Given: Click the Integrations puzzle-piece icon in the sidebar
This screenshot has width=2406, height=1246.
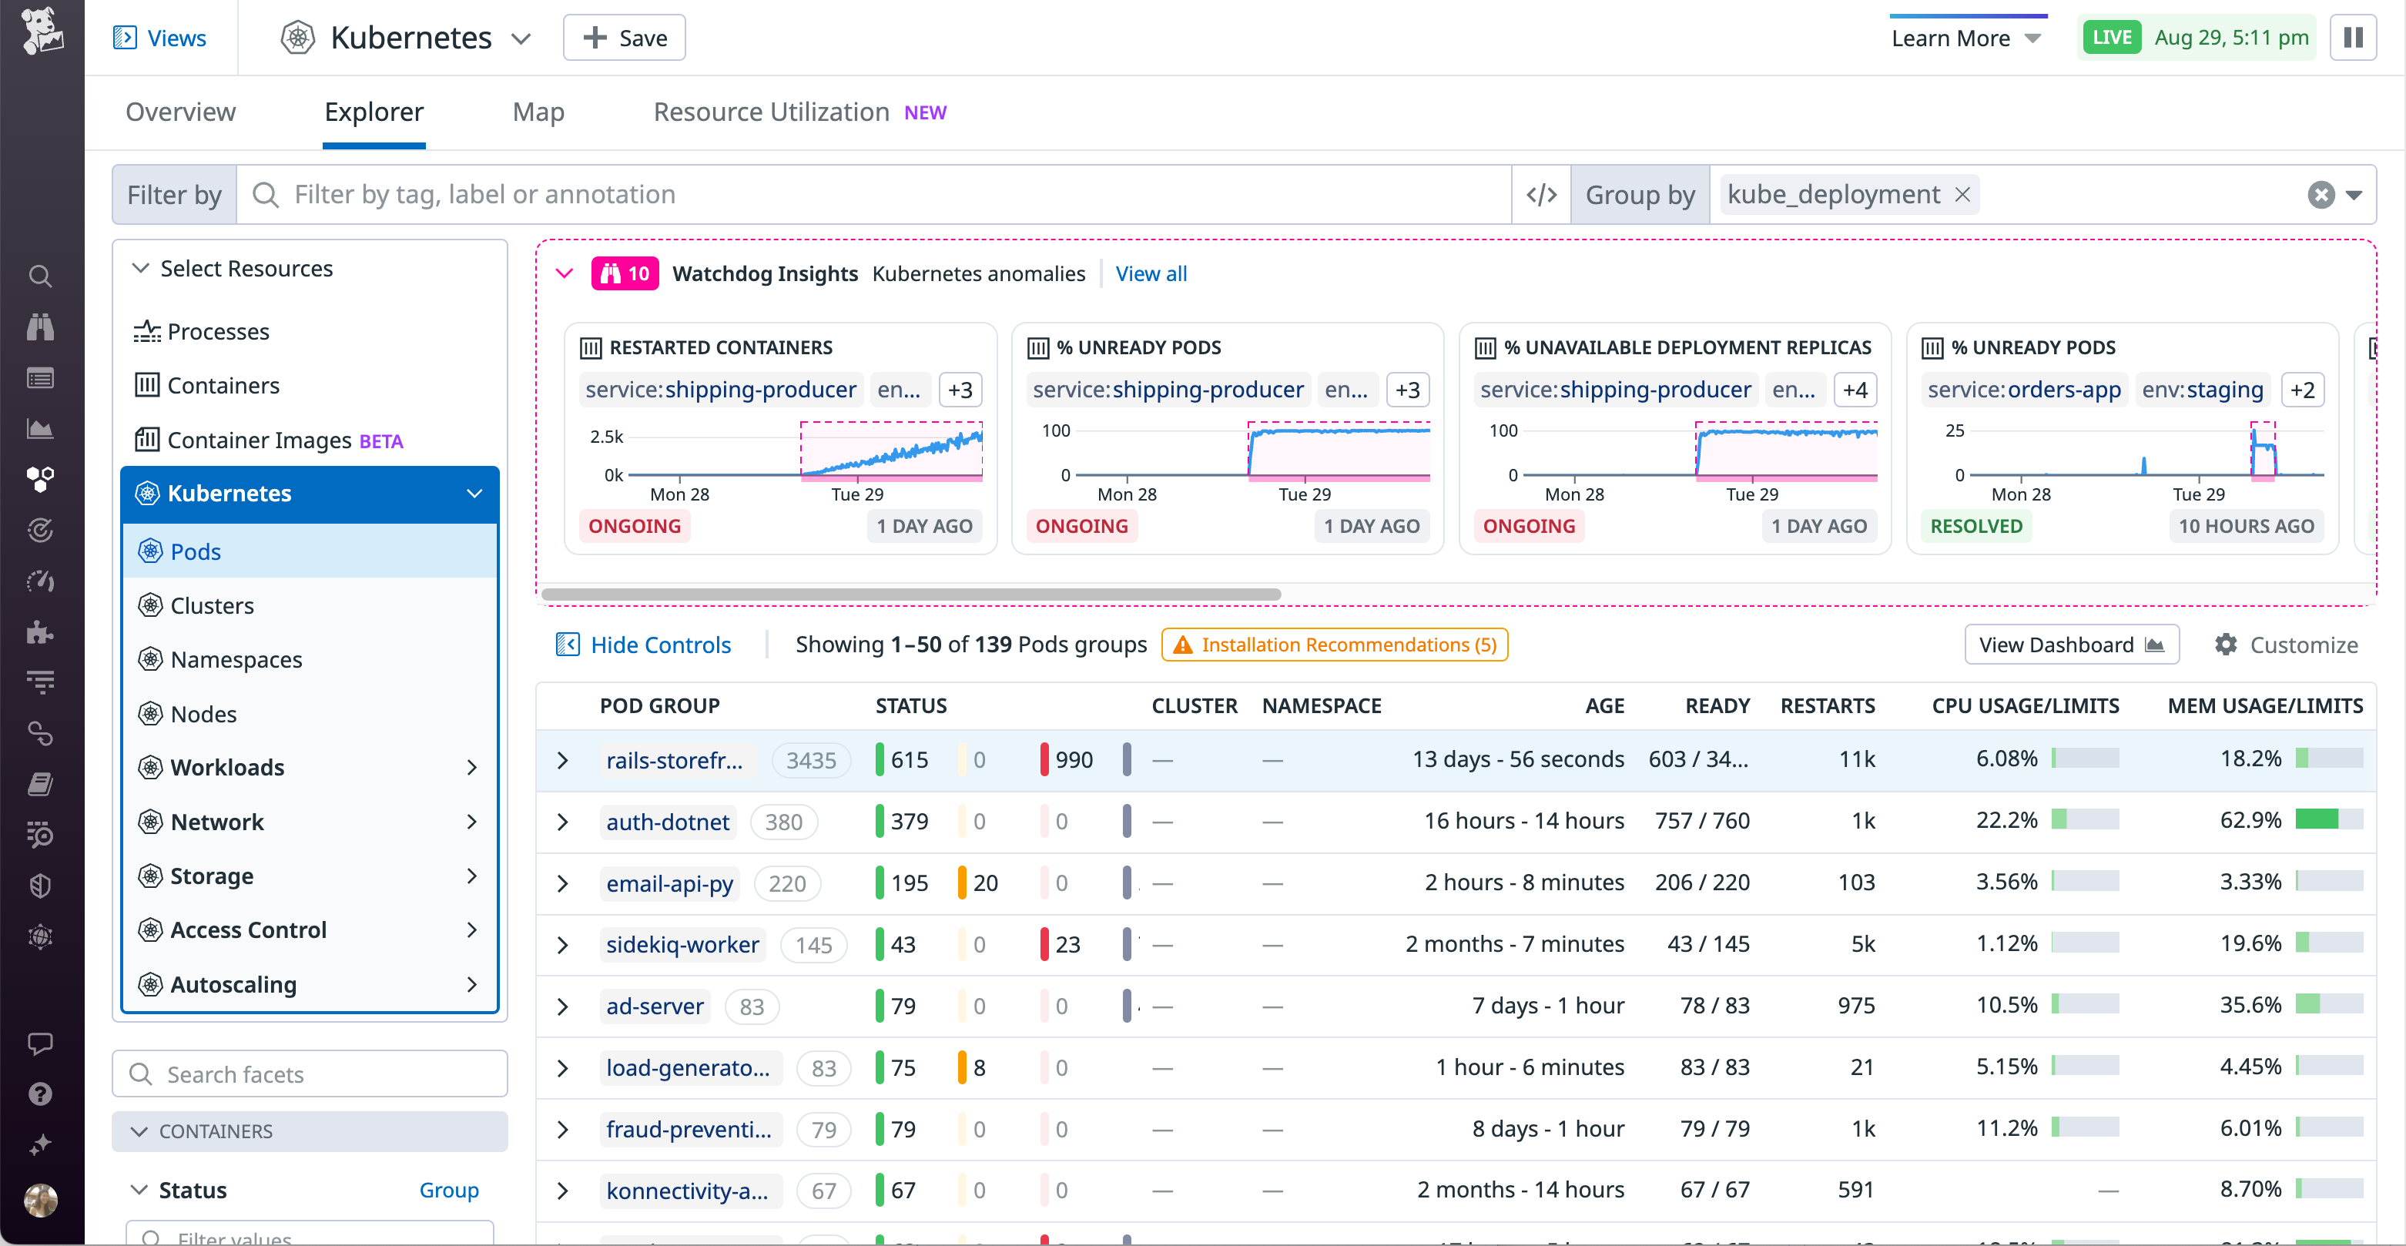Looking at the screenshot, I should point(40,631).
